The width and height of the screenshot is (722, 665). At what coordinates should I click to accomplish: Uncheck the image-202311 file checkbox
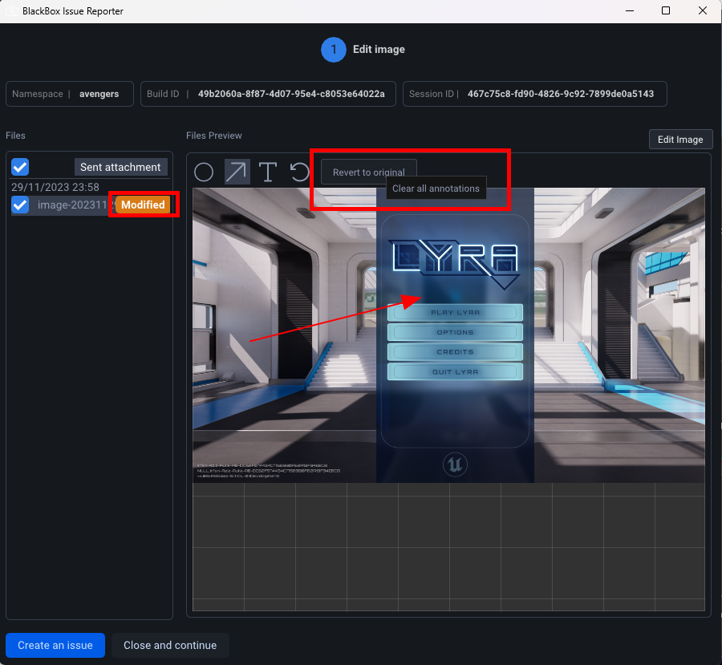click(20, 205)
